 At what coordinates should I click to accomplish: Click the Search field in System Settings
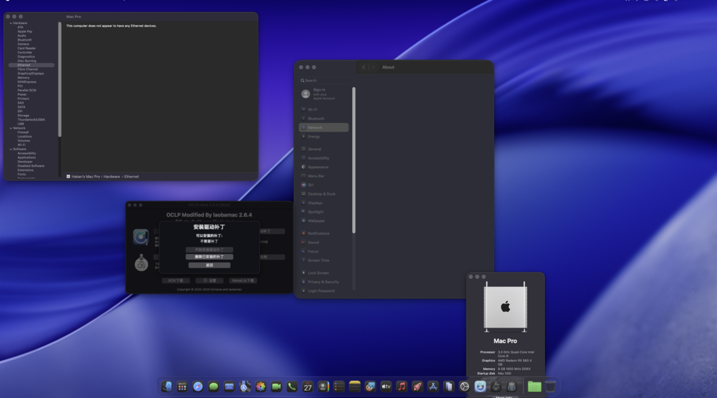326,80
